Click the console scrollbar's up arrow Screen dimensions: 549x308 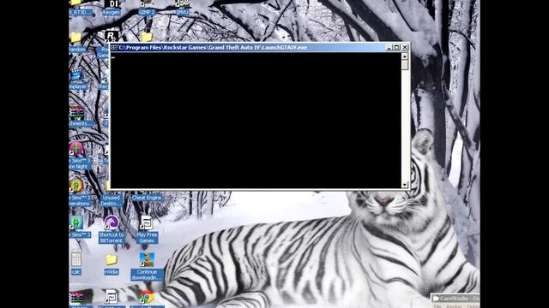click(405, 56)
